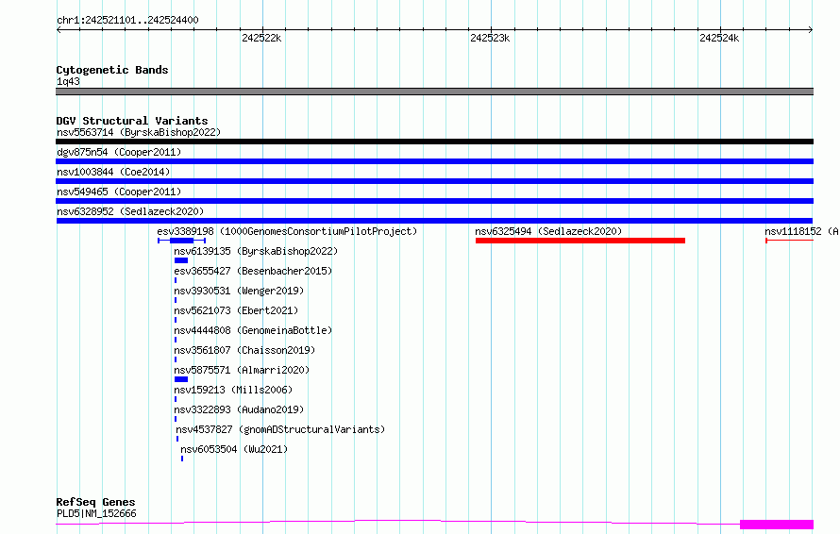Viewport: 840px width, 534px height.
Task: Open nsv6328952 (Sedlazeck2020) variant details
Action: click(x=130, y=211)
